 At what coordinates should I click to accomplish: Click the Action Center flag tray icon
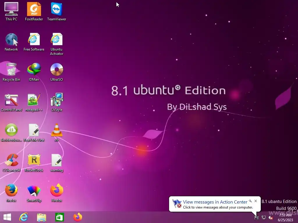[x=257, y=217]
